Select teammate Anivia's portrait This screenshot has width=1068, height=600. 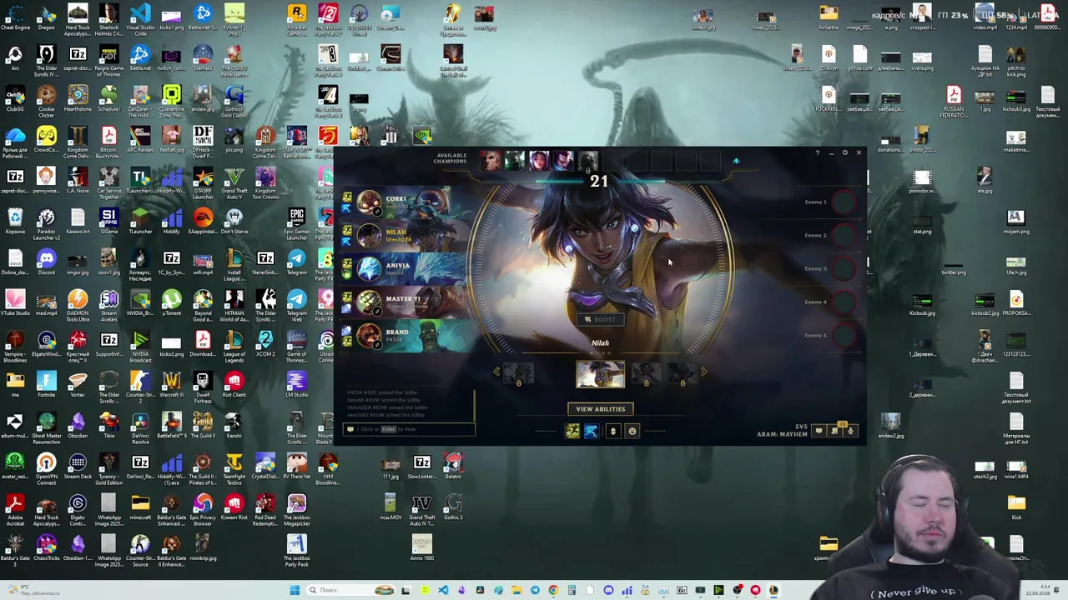pyautogui.click(x=368, y=268)
